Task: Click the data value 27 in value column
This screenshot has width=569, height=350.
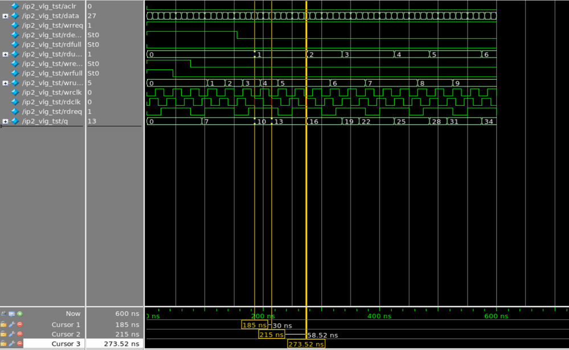Action: click(x=92, y=16)
